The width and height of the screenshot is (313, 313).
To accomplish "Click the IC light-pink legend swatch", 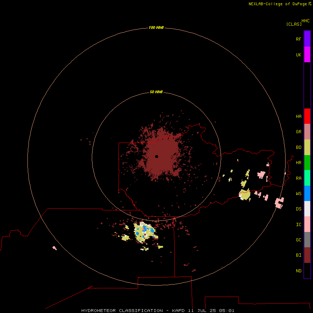I will [x=307, y=224].
